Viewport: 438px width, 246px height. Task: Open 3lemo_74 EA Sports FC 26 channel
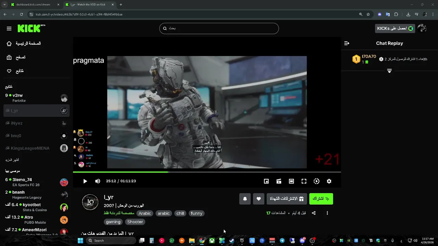pos(36,182)
